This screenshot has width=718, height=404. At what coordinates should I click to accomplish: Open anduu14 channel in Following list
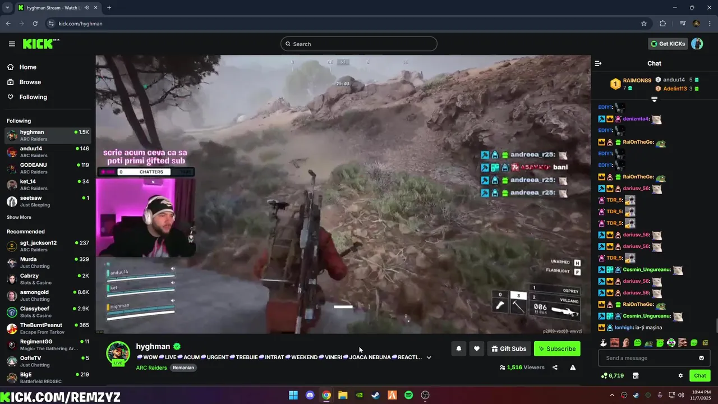point(48,151)
